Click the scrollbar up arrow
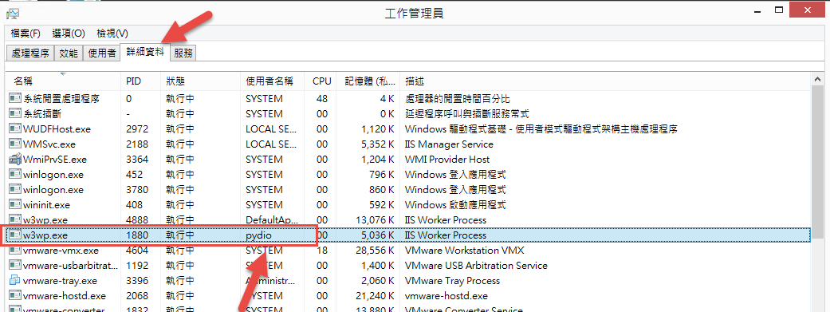Image resolution: width=830 pixels, height=312 pixels. click(818, 79)
